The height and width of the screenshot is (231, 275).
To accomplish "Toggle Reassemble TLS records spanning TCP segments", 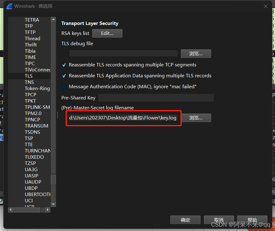I will click(x=64, y=65).
